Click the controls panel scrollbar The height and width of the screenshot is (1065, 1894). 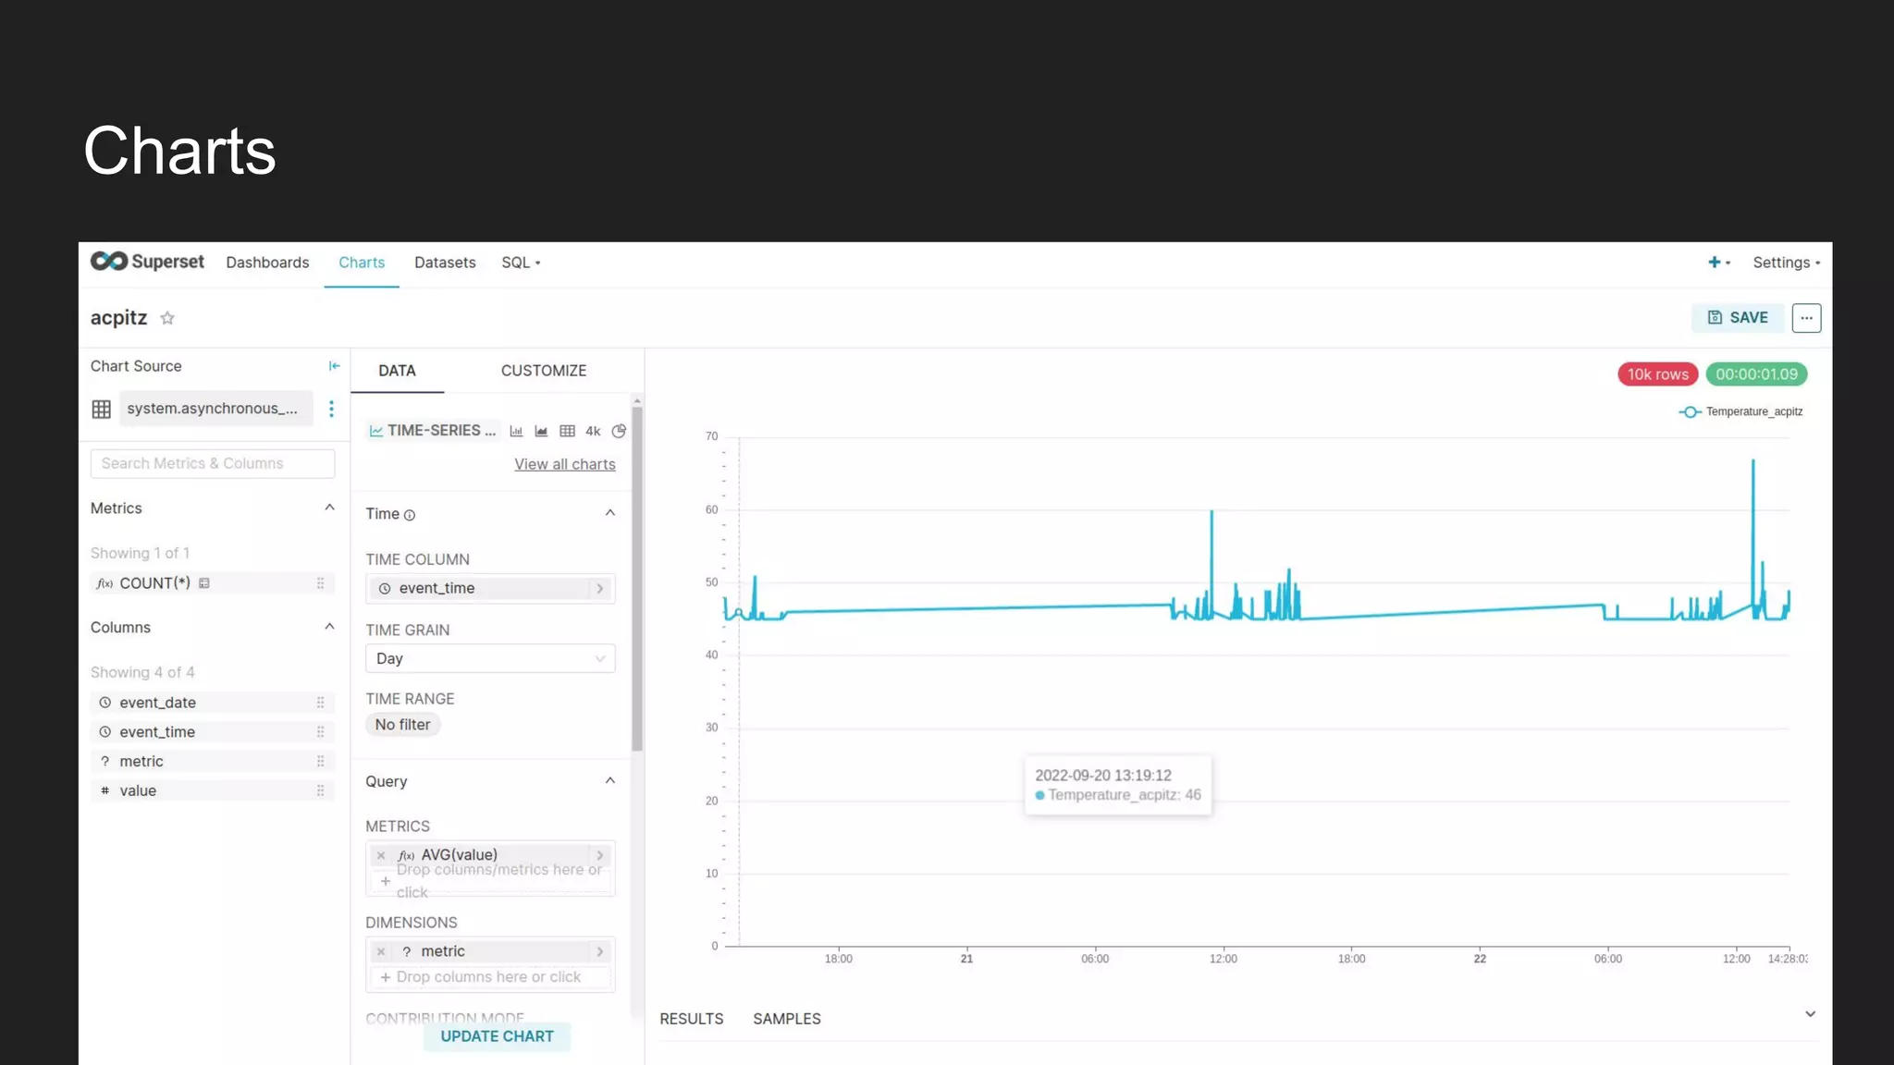[x=637, y=579]
